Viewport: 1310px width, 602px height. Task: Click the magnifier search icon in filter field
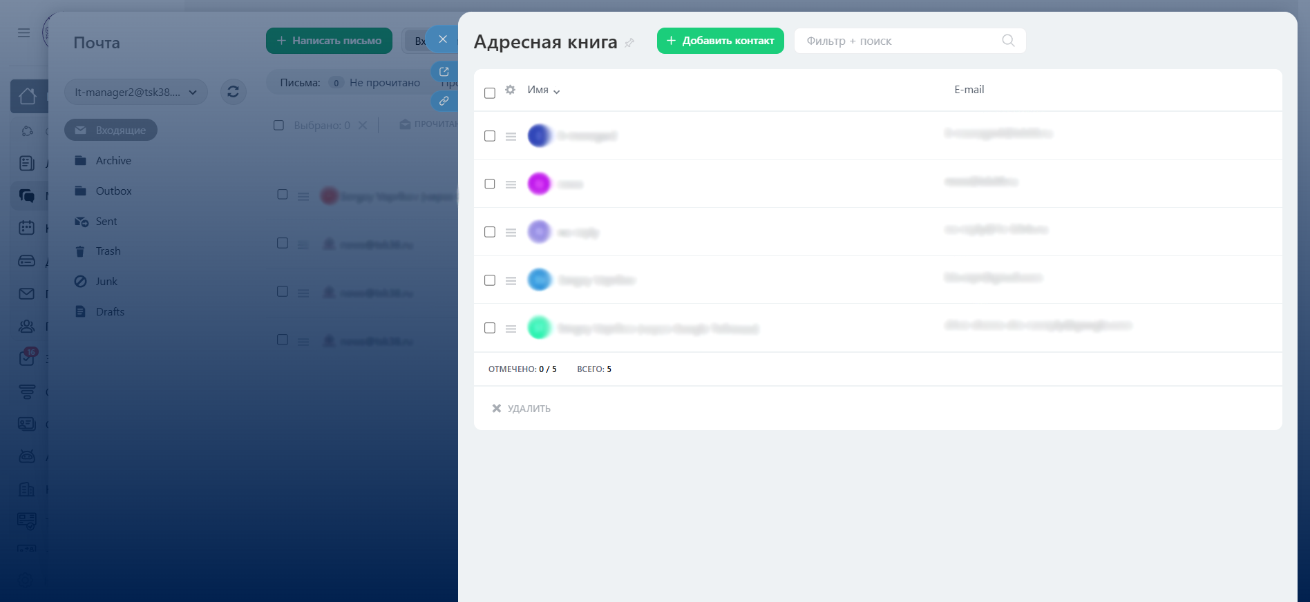(x=1008, y=41)
